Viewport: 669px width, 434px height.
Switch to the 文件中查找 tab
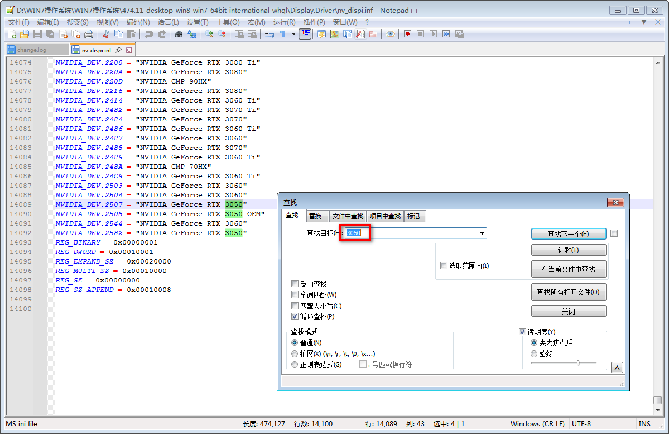[348, 216]
